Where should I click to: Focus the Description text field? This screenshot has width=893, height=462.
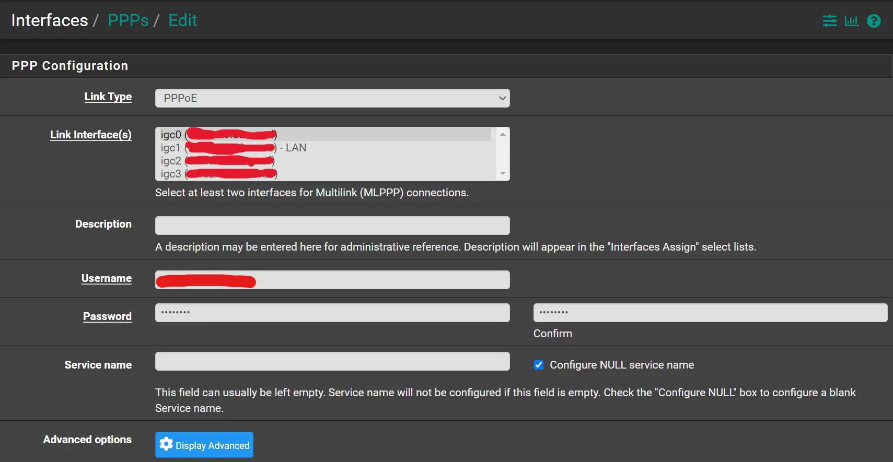point(332,226)
